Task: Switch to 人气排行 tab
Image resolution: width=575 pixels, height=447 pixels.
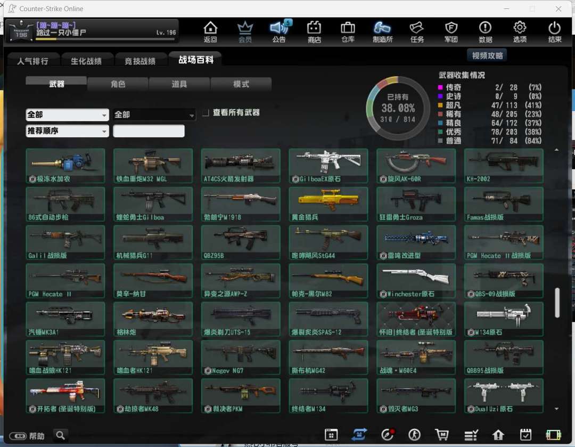Action: 32,61
